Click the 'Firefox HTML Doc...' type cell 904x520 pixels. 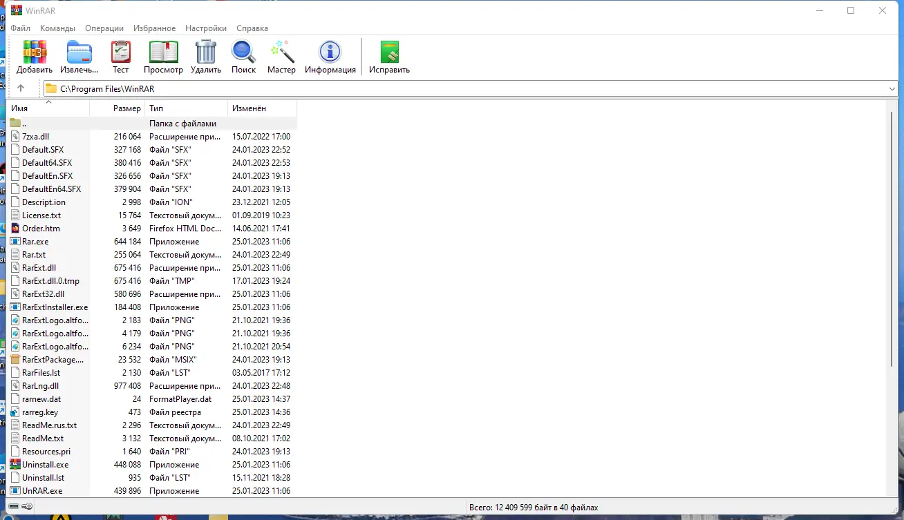pos(185,229)
